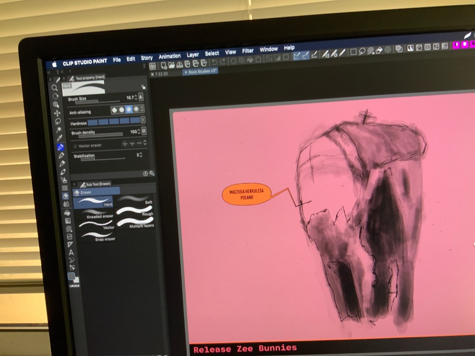475x356 pixels.
Task: Click the wrench sub tool detail icon
Action: pos(152,173)
